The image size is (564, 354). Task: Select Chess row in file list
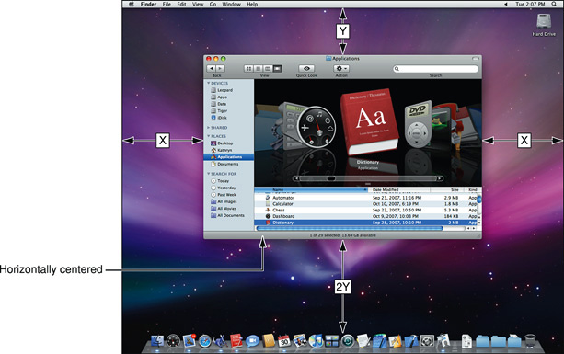(x=365, y=210)
